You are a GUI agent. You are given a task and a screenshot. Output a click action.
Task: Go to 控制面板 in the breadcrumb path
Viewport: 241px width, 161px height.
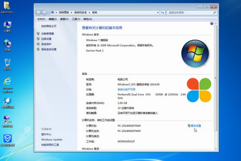(x=64, y=12)
